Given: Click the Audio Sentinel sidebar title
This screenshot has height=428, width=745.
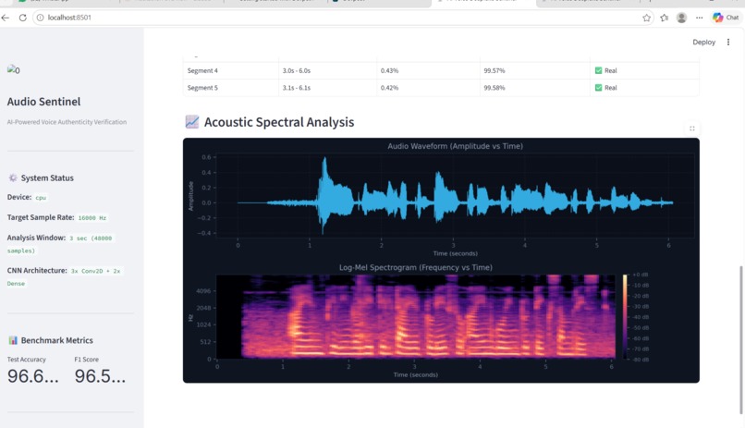Looking at the screenshot, I should click(43, 102).
